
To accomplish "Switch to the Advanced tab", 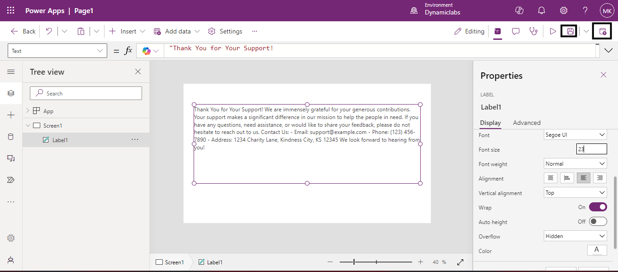I will [x=527, y=123].
